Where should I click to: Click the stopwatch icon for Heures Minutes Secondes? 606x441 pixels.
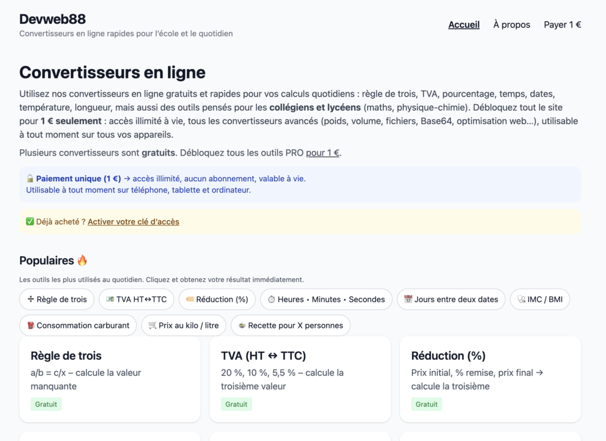(271, 300)
